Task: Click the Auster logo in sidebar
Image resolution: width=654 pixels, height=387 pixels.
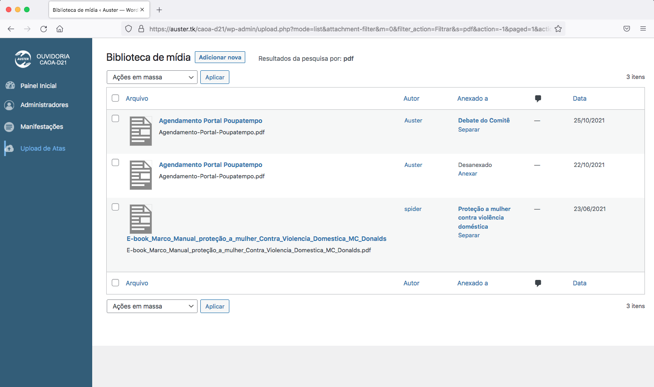Action: (23, 59)
